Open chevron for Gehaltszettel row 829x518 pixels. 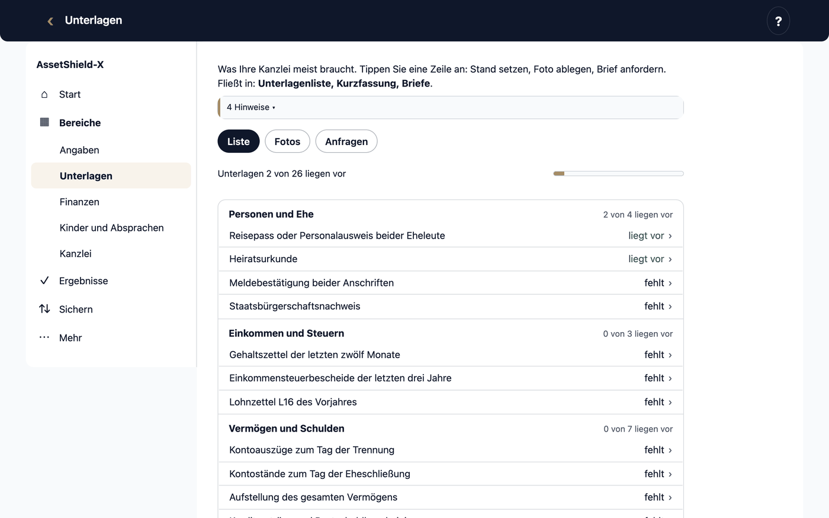click(x=670, y=355)
